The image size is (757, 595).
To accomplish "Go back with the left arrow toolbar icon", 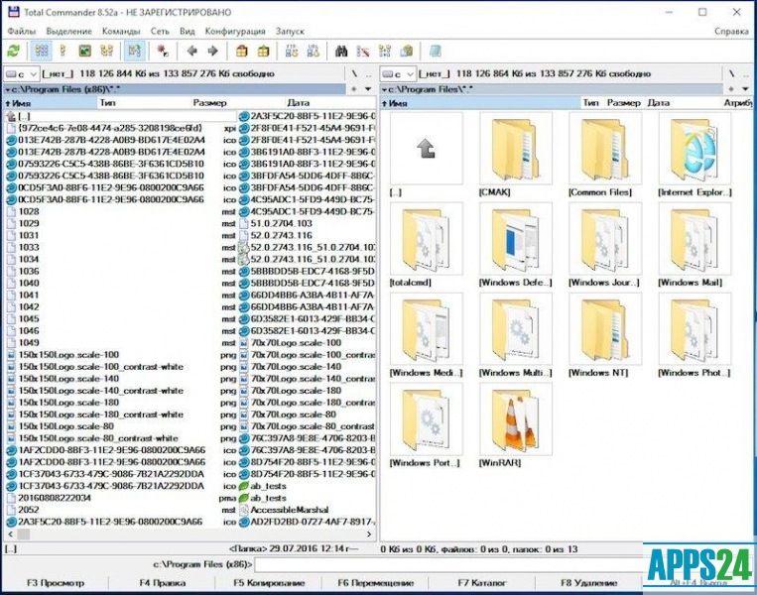I will pyautogui.click(x=192, y=52).
